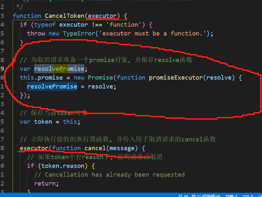Click the comment line mentioning cancel
Screen dimensions: 262x197
(118, 139)
